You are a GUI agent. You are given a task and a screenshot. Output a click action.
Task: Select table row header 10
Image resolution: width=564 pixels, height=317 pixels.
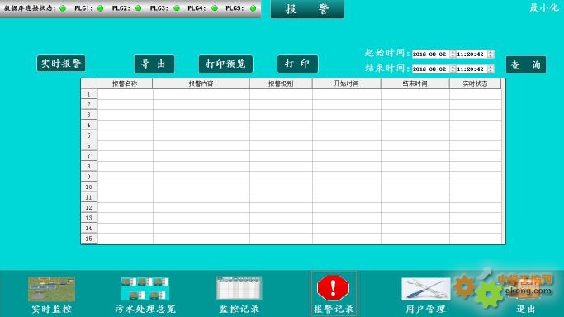pos(89,187)
